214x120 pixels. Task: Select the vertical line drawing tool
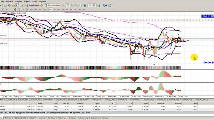coord(2,10)
